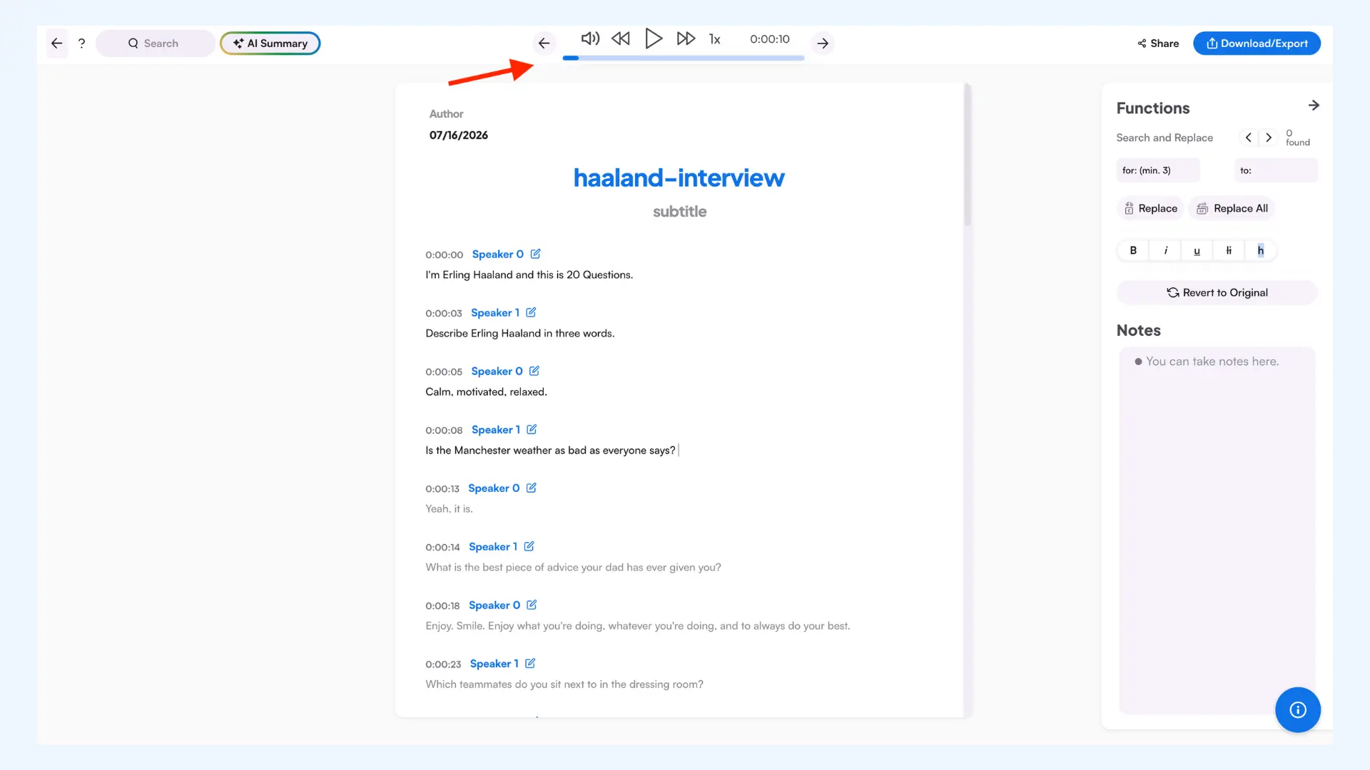The width and height of the screenshot is (1370, 770).
Task: Revert transcript to original
Action: point(1217,292)
